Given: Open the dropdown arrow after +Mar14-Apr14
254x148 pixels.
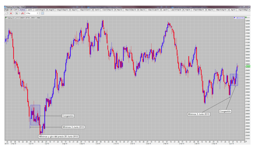Looking at the screenshot, I should click(x=229, y=10).
